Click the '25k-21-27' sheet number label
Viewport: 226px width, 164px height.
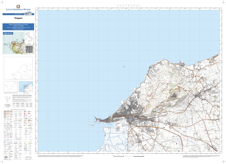point(8,33)
